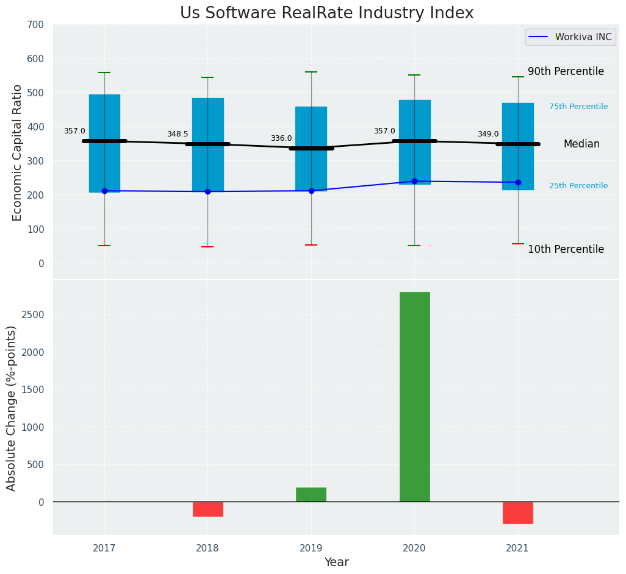Click the blue line sample in legend

pyautogui.click(x=540, y=37)
